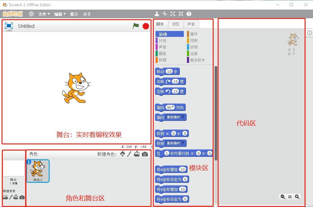The width and height of the screenshot is (313, 207).
Task: Click degrees value in 左转 15 度 block
Action: (x=175, y=91)
